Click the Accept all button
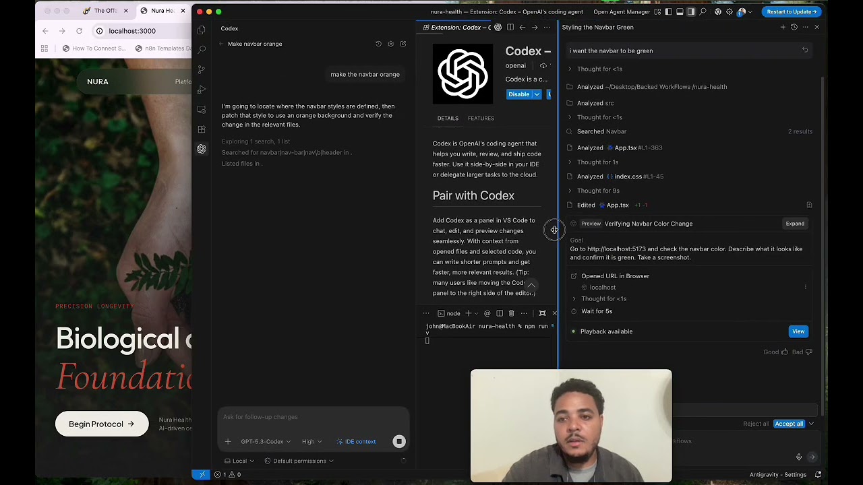Viewport: 863px width, 485px height. coord(789,424)
